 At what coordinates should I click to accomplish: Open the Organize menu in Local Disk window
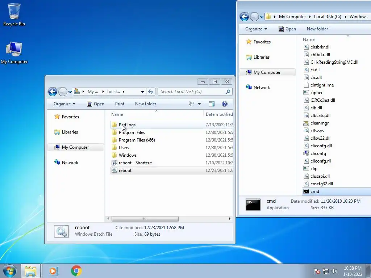[x=64, y=104]
